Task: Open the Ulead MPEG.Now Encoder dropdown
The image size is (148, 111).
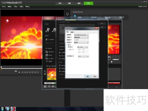Action: pos(81,35)
